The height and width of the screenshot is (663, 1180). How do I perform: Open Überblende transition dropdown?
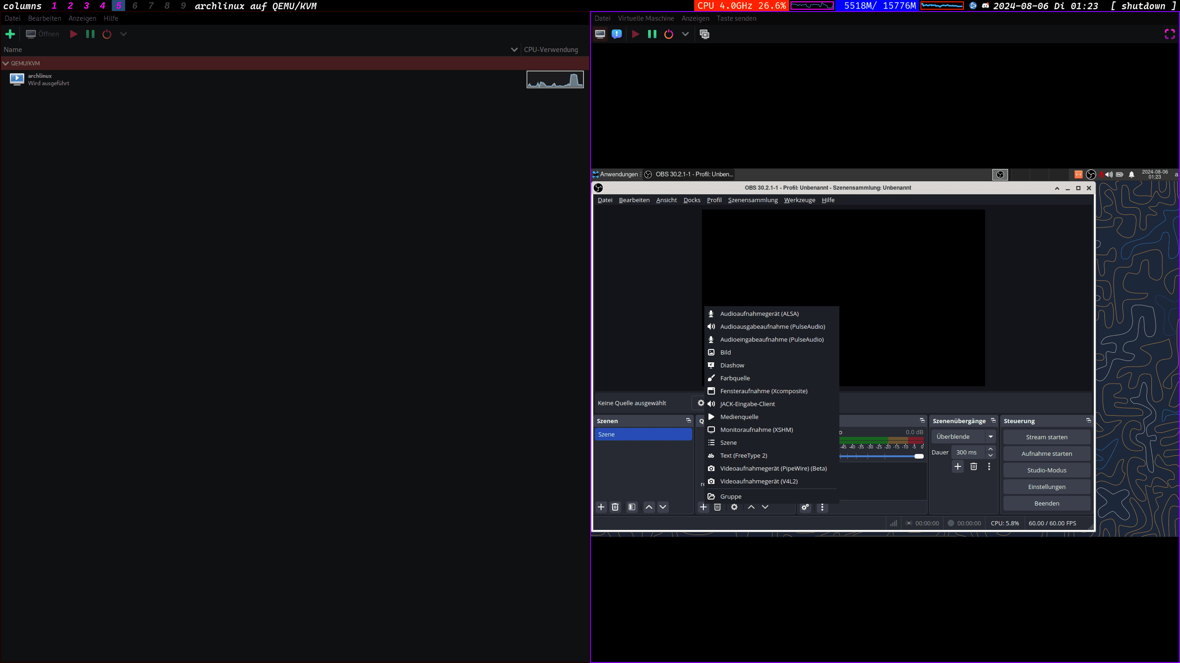click(x=964, y=436)
